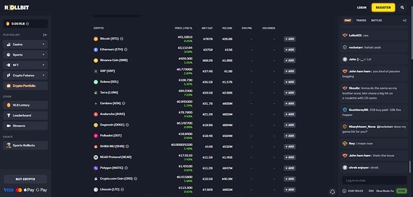Sort by the Mkt Cap column
The width and height of the screenshot is (413, 197).
pos(207,28)
